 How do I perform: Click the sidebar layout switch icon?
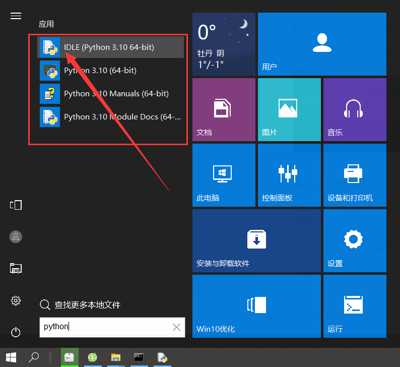click(x=16, y=205)
